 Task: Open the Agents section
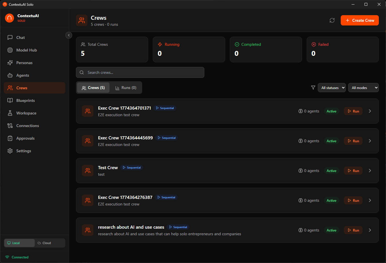(23, 75)
